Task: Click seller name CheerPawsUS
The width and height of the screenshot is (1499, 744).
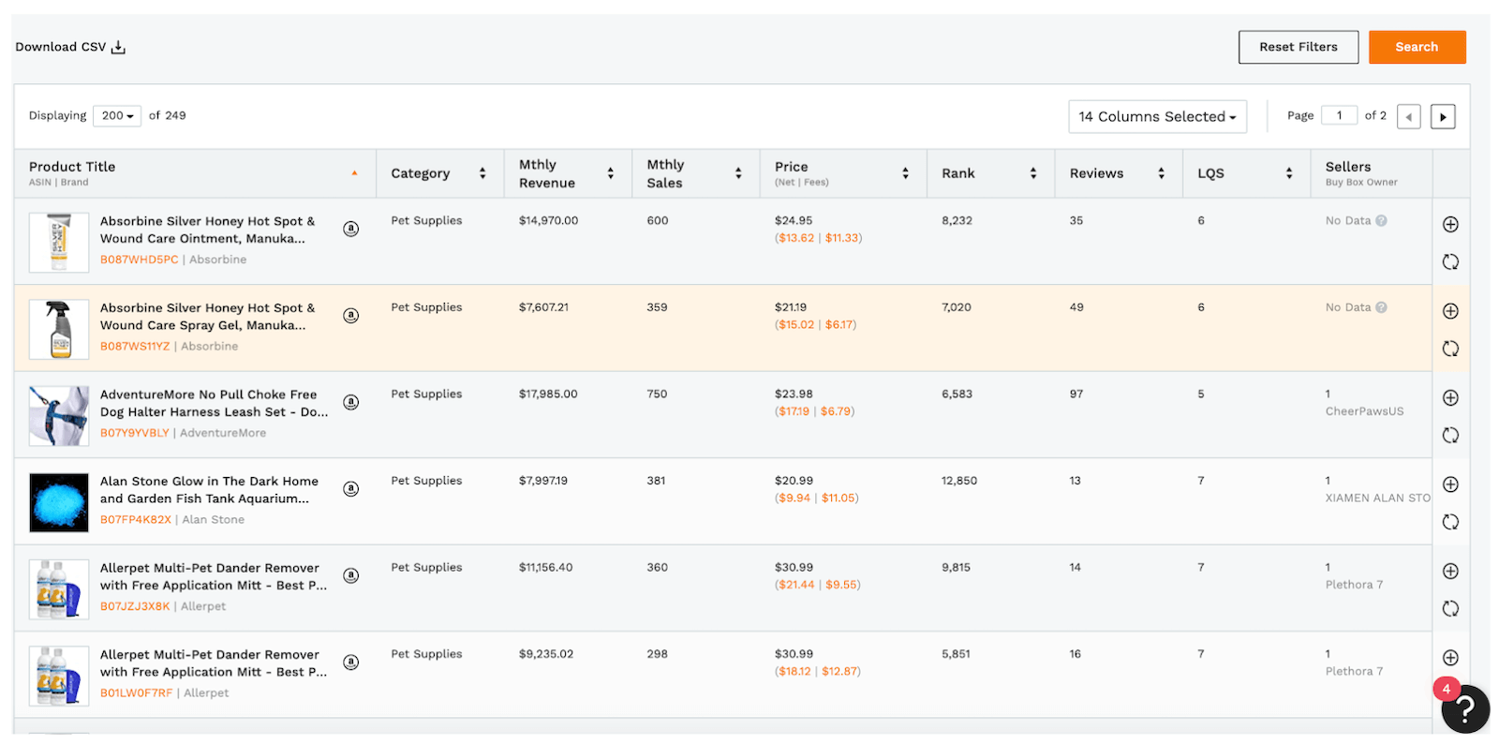Action: [1364, 411]
